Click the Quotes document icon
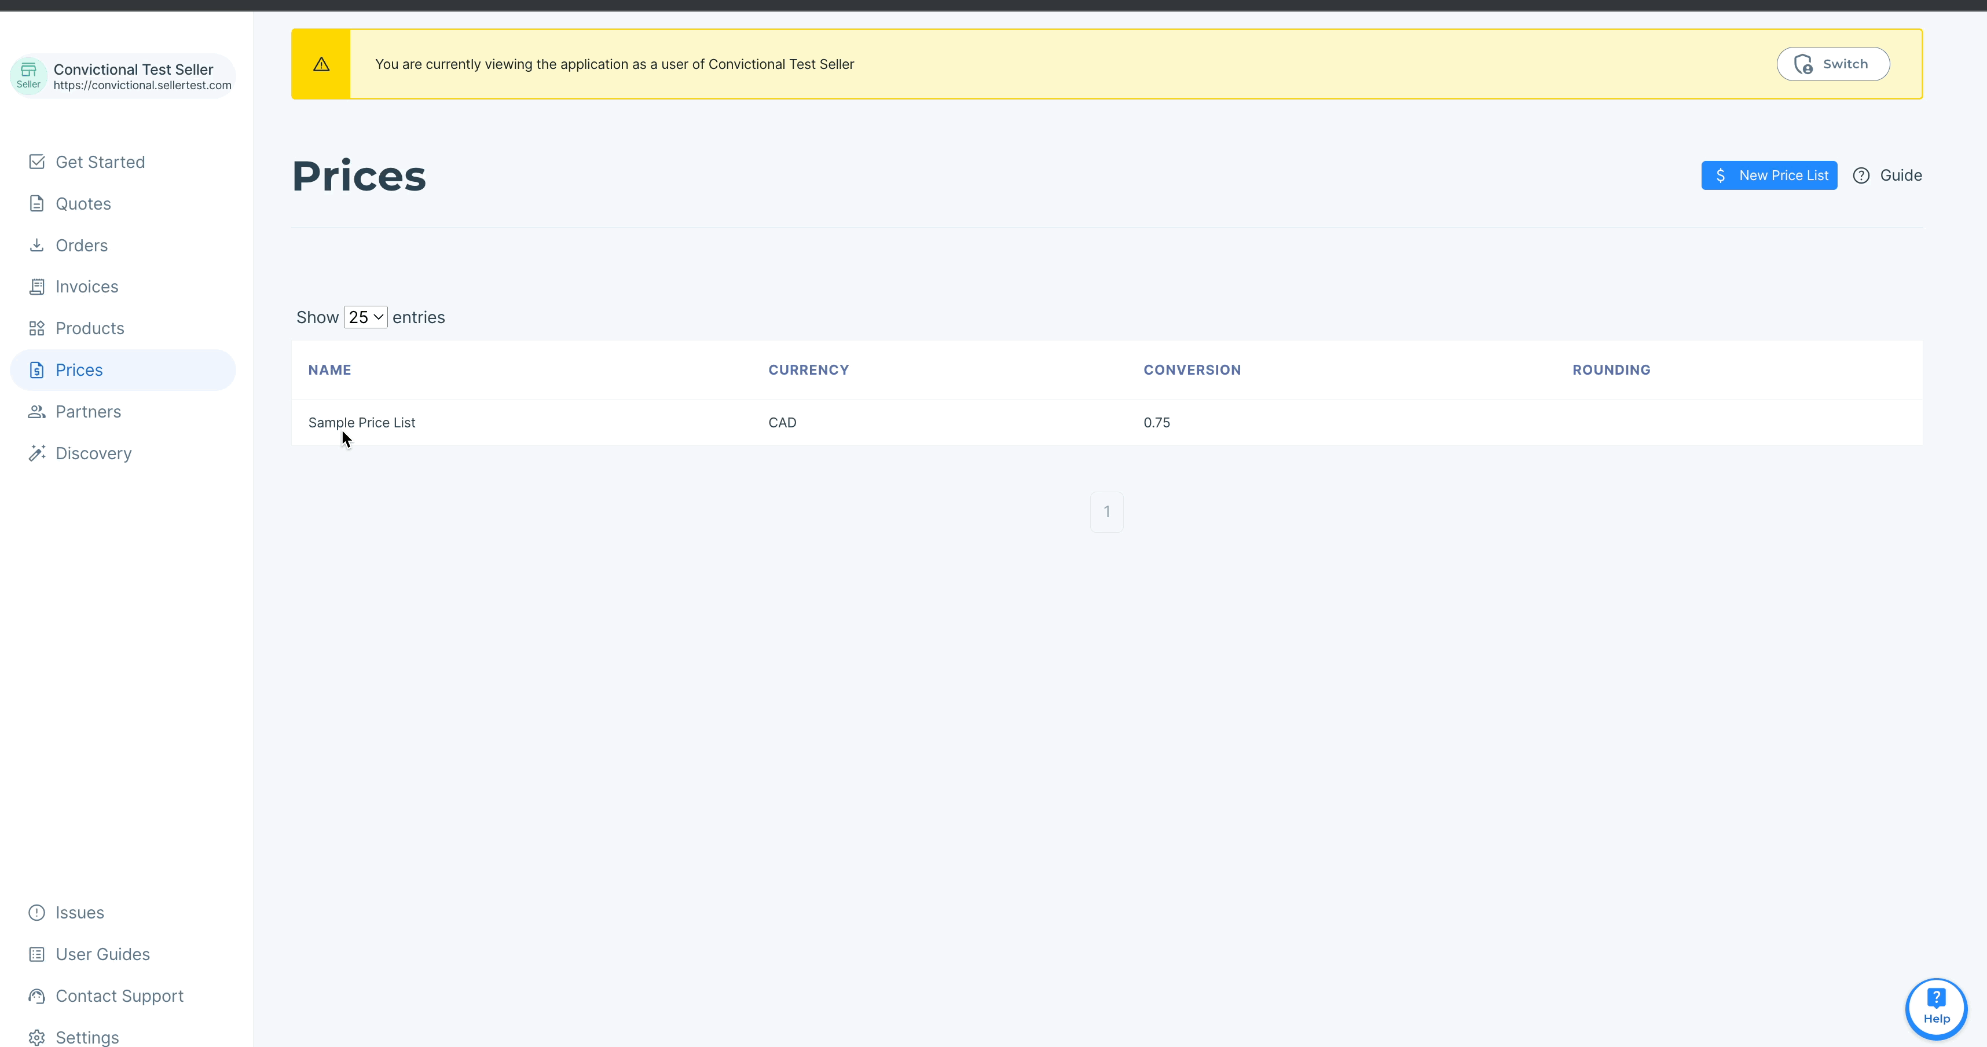 click(x=36, y=204)
